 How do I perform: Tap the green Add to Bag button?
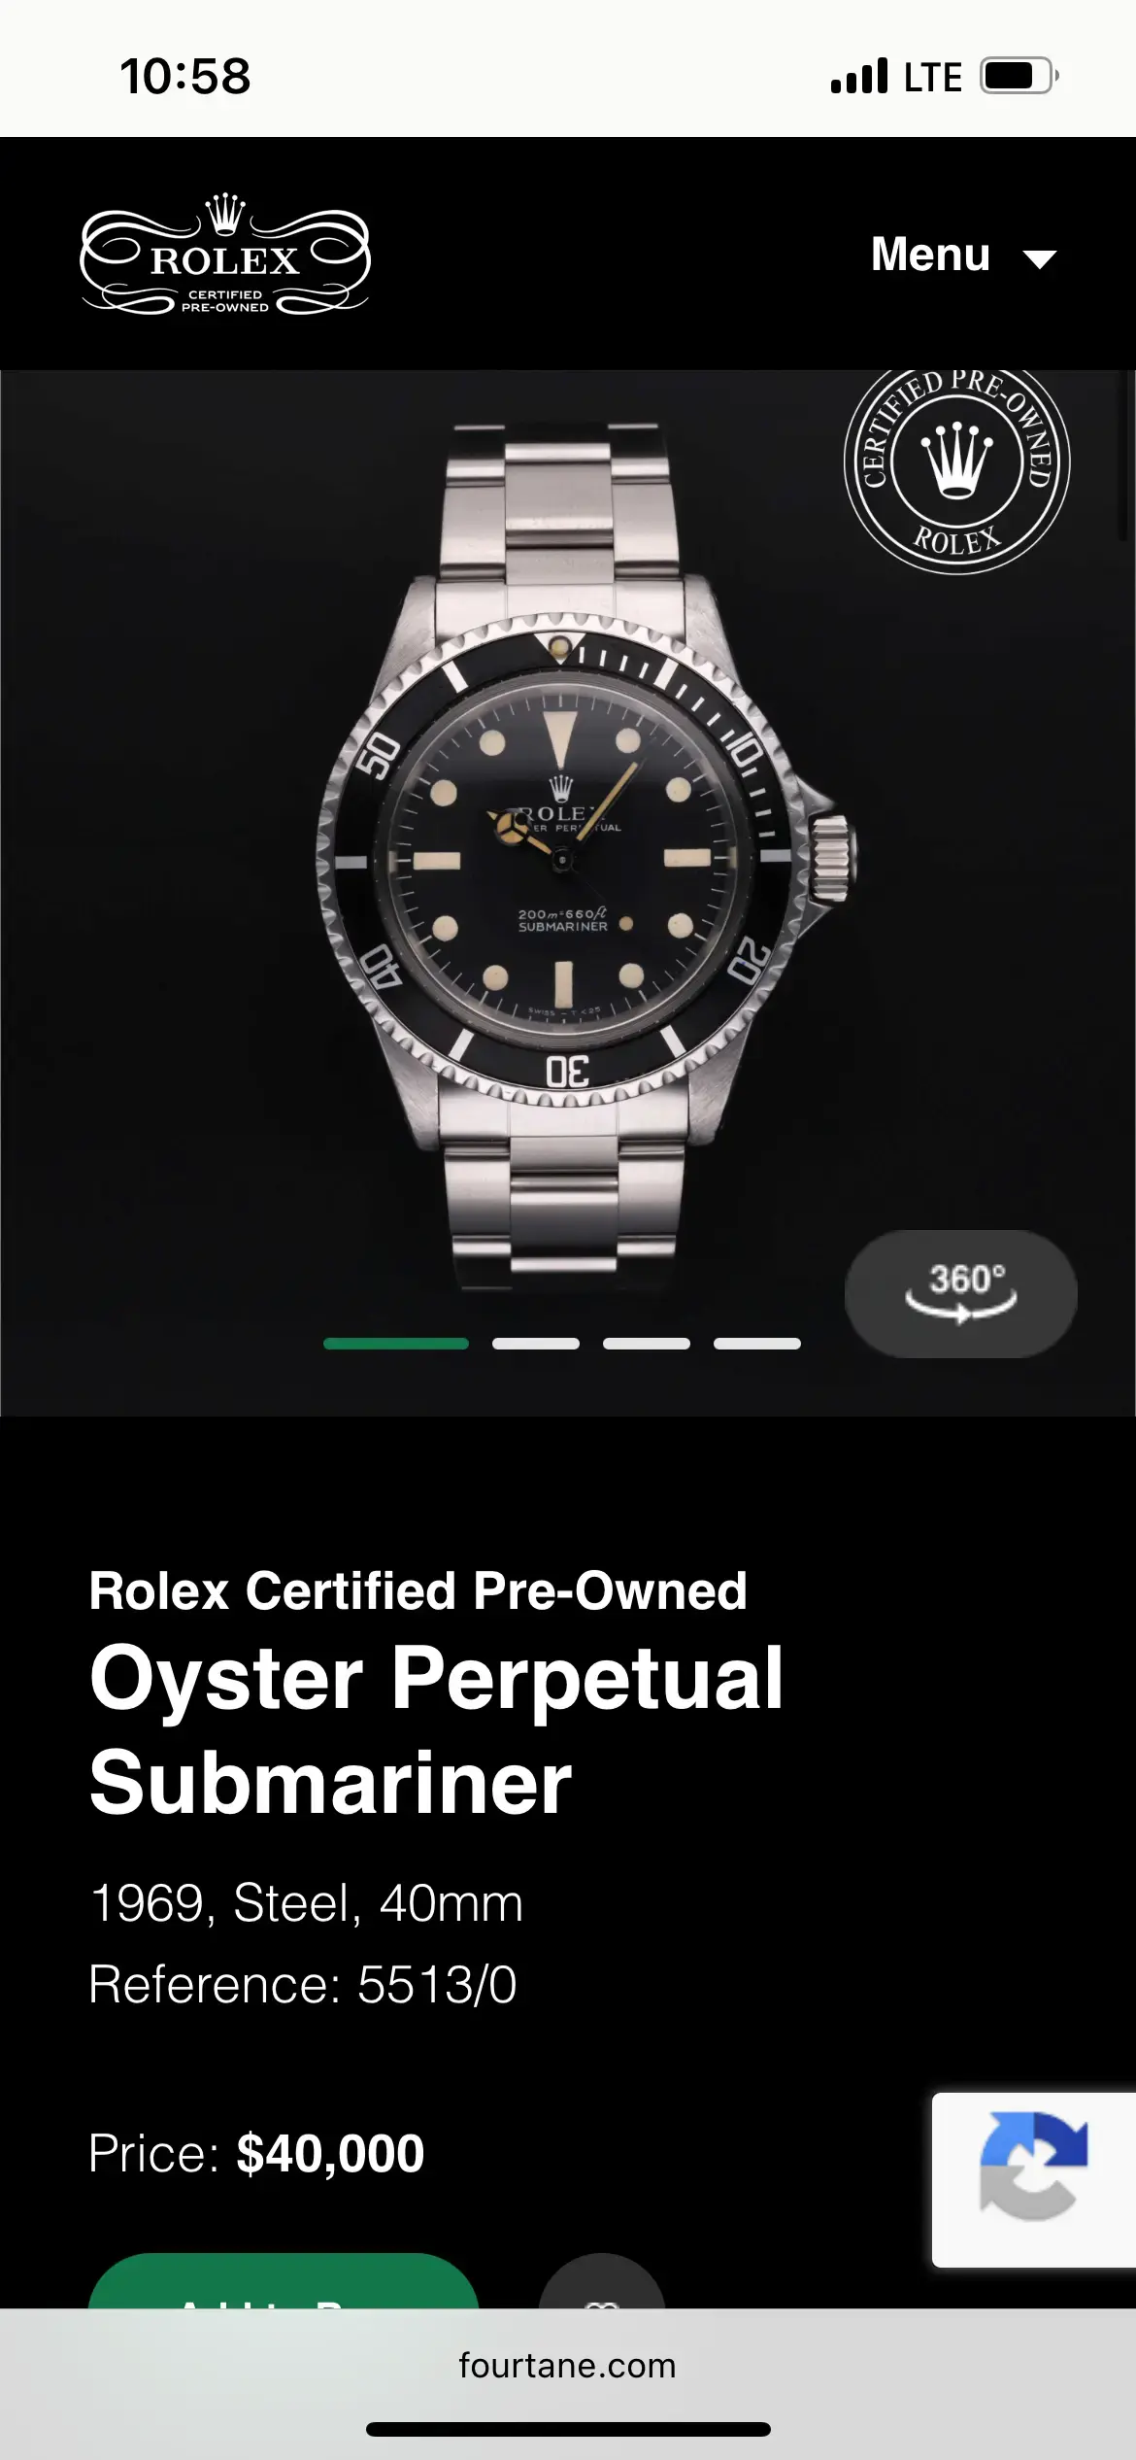point(284,2282)
